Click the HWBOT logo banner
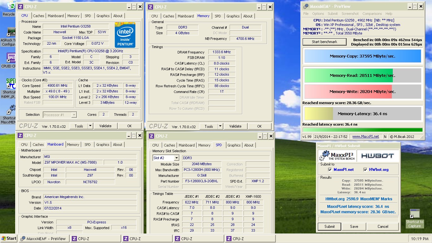 [x=377, y=156]
